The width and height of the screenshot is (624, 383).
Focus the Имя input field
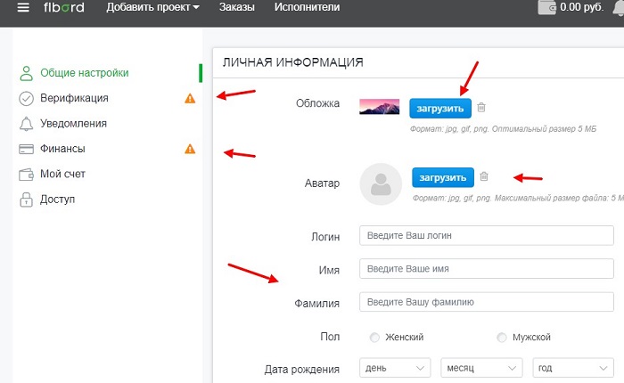pos(487,269)
